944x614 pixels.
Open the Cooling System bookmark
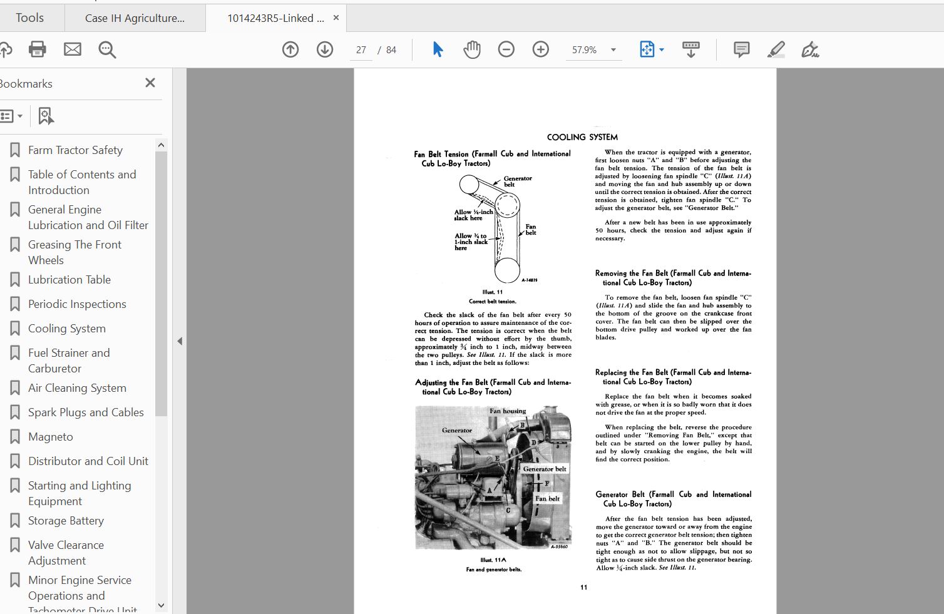coord(67,329)
